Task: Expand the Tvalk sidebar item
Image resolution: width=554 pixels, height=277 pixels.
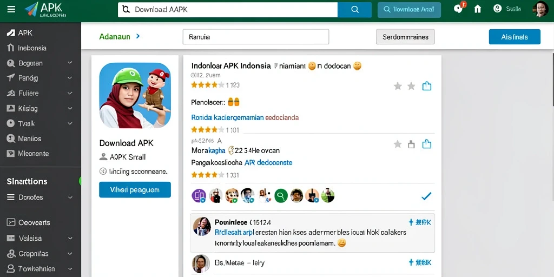Action: click(x=70, y=123)
